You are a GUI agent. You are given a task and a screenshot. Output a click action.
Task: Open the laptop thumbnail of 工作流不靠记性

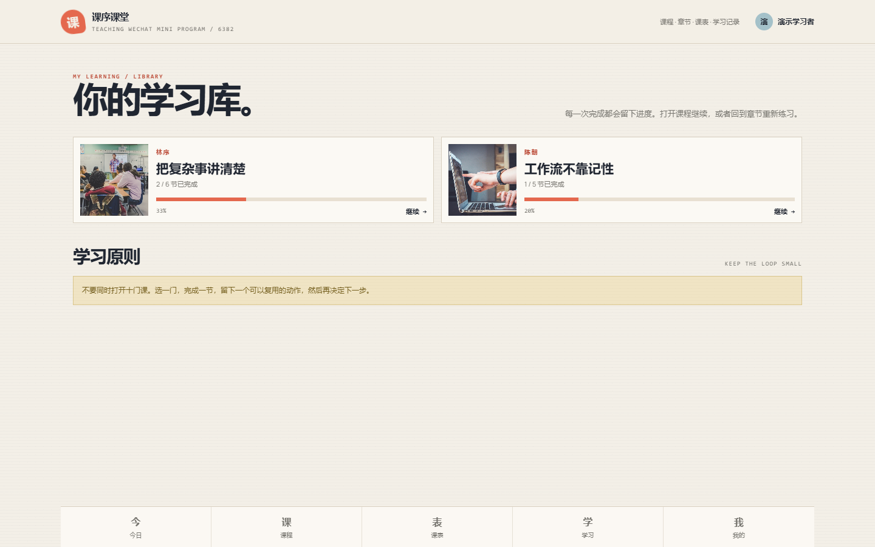[x=482, y=180]
